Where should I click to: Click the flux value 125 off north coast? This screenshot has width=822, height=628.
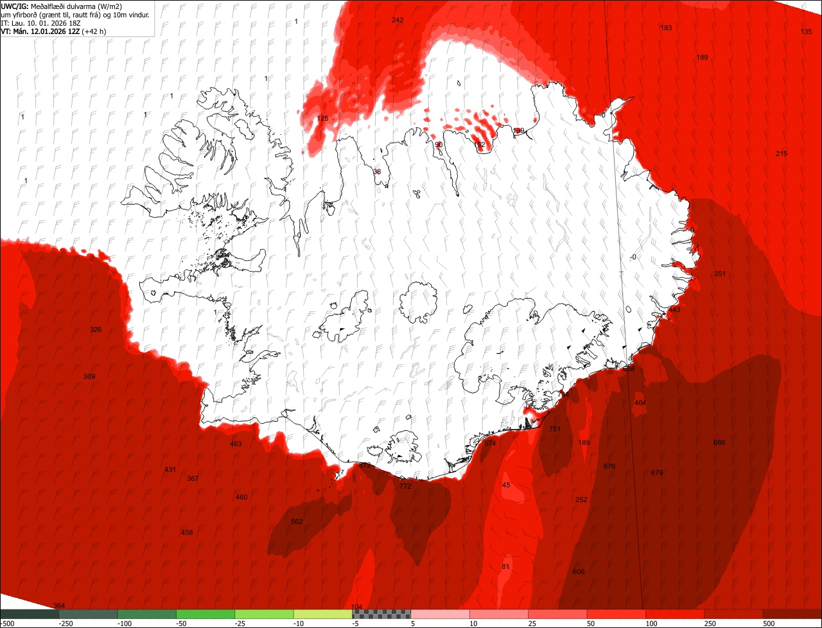[322, 118]
